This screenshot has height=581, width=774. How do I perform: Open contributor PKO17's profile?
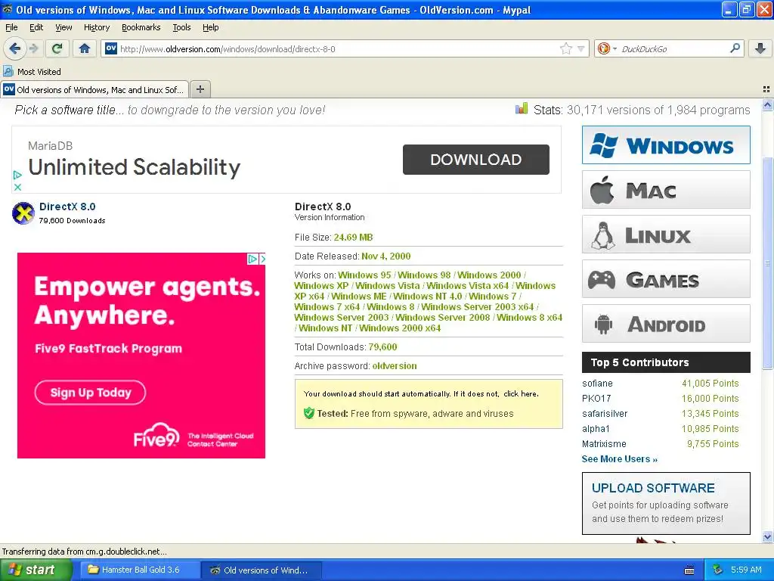596,398
